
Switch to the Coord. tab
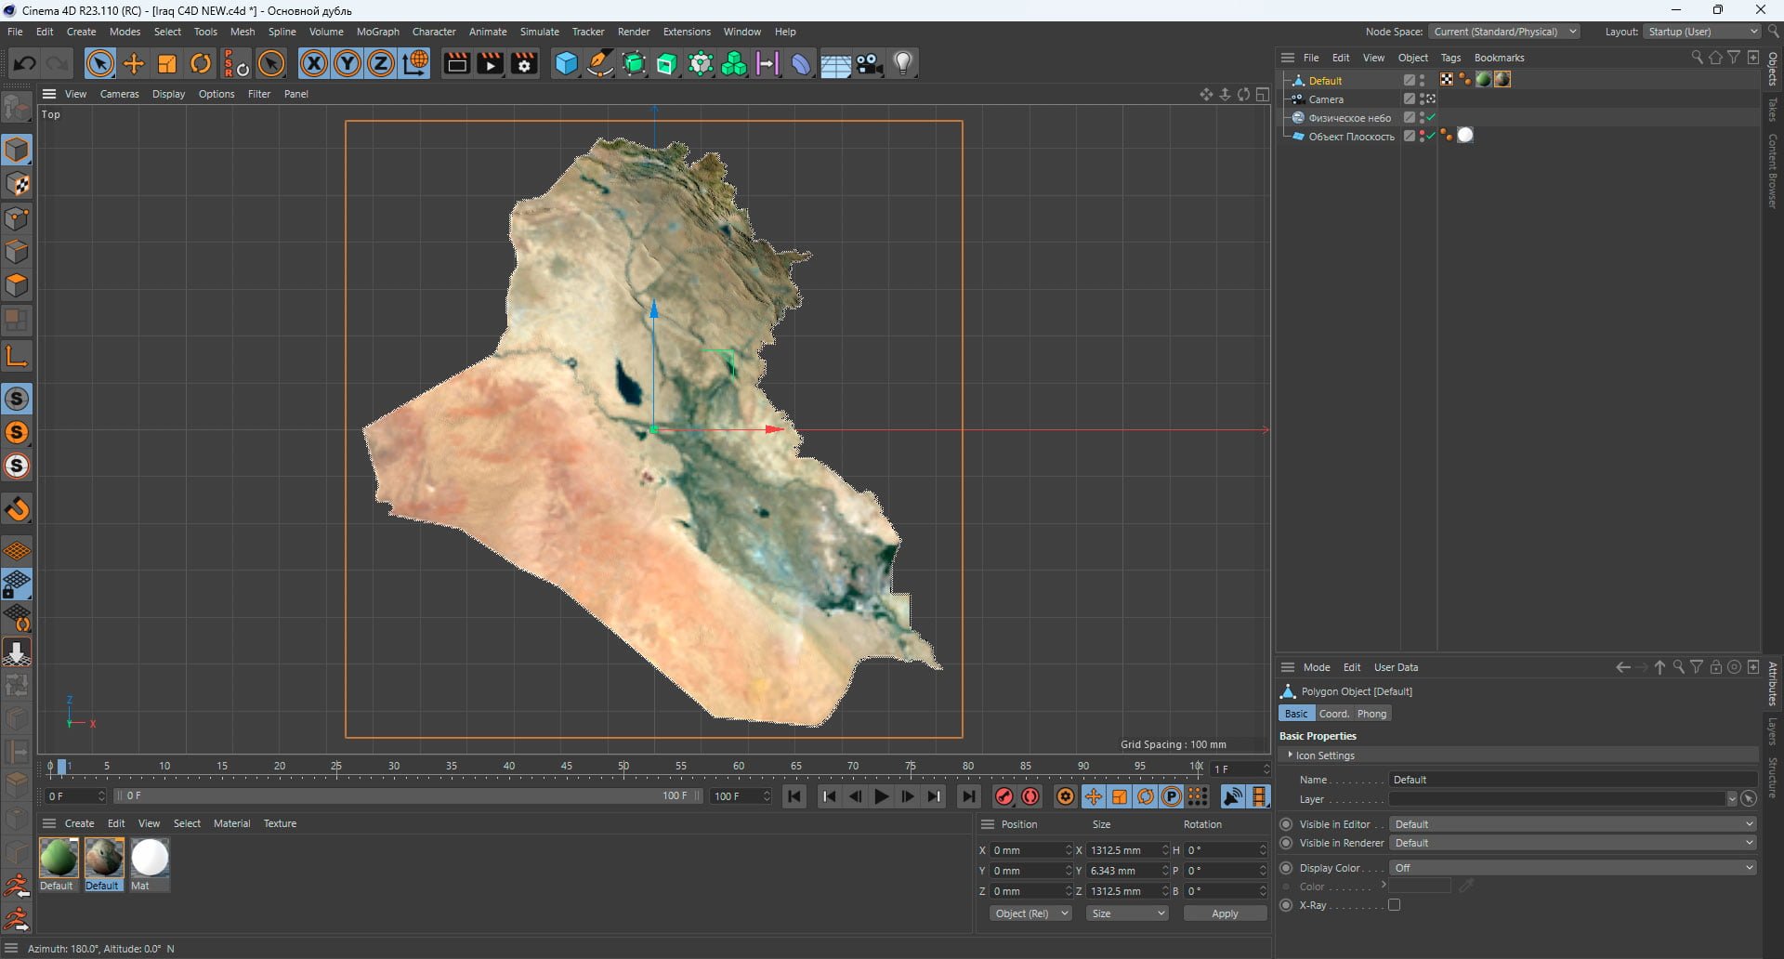coord(1333,714)
